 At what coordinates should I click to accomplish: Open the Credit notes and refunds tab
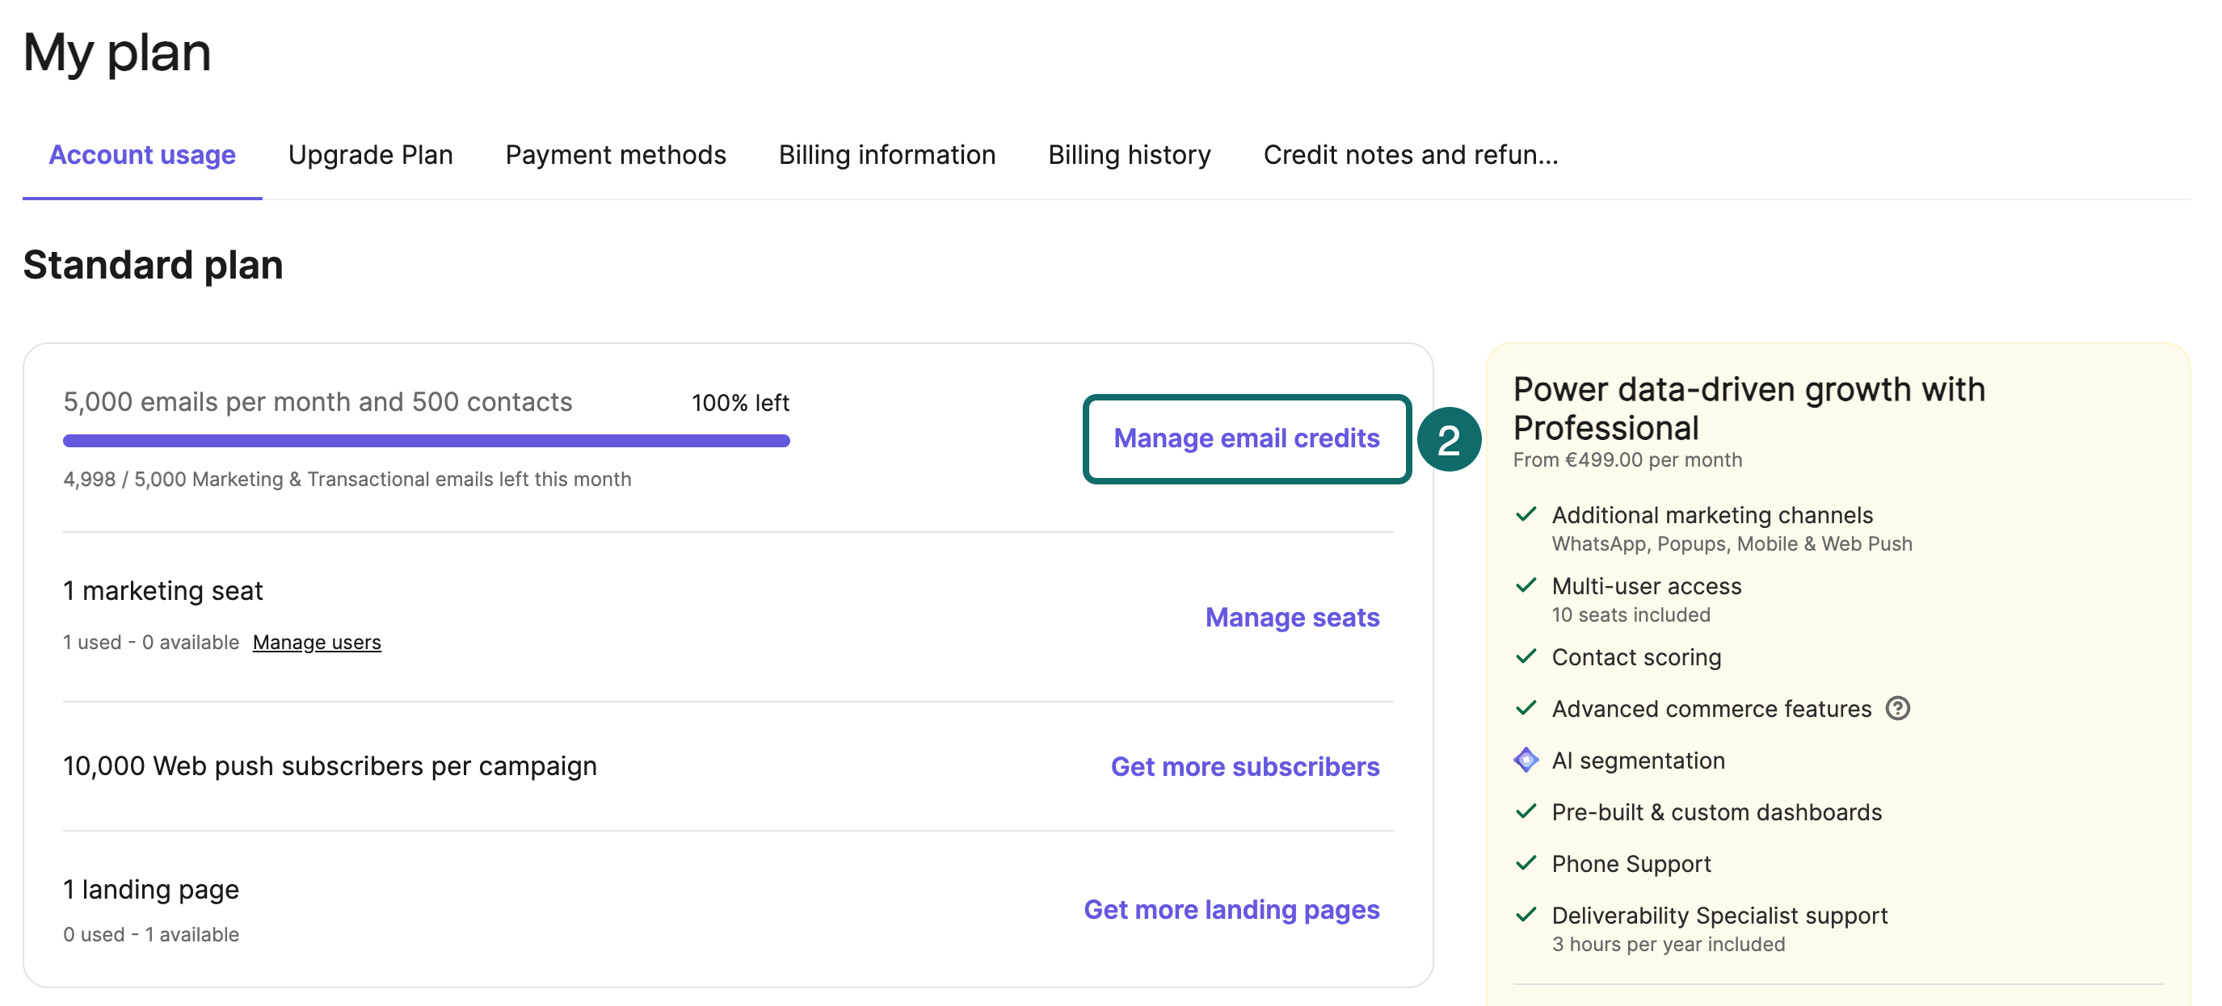1409,155
